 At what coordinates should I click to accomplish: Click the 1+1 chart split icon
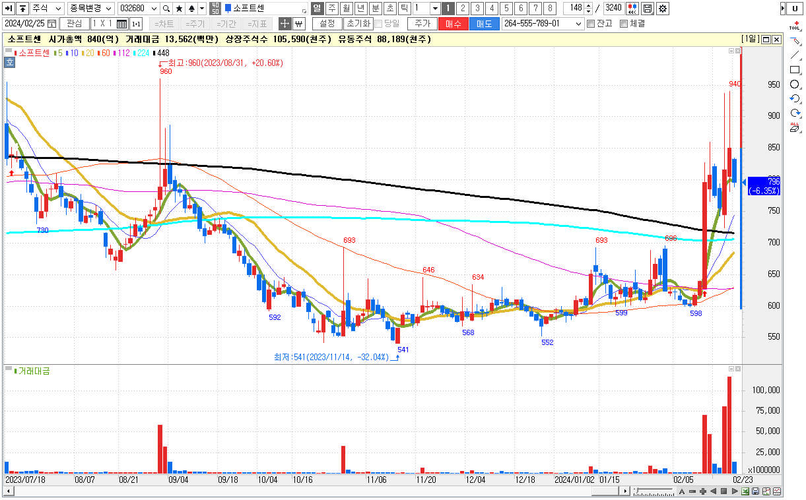[x=136, y=24]
